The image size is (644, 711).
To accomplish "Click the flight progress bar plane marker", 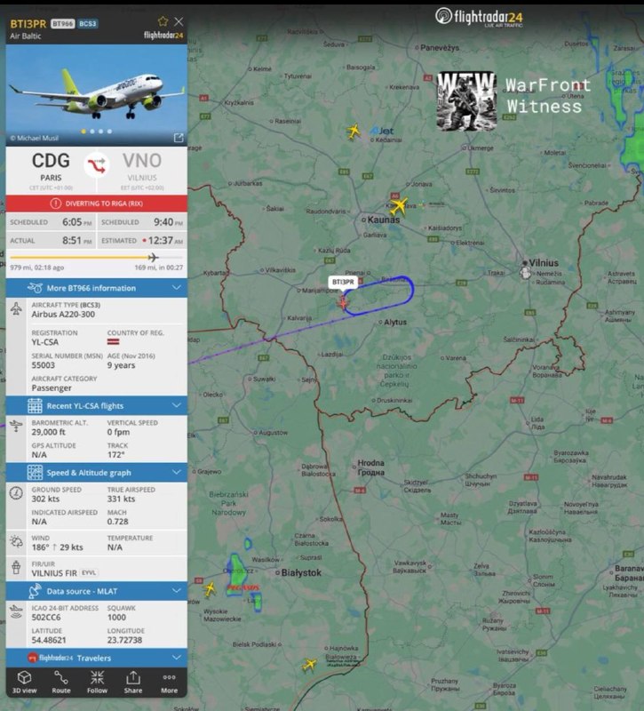I will [153, 258].
